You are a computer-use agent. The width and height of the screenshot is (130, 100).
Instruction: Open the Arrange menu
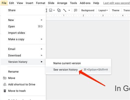coord(62,3)
